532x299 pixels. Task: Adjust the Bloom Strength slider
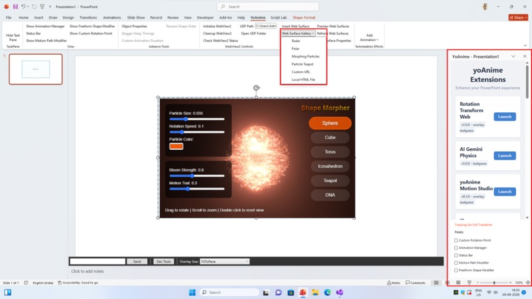pyautogui.click(x=197, y=176)
